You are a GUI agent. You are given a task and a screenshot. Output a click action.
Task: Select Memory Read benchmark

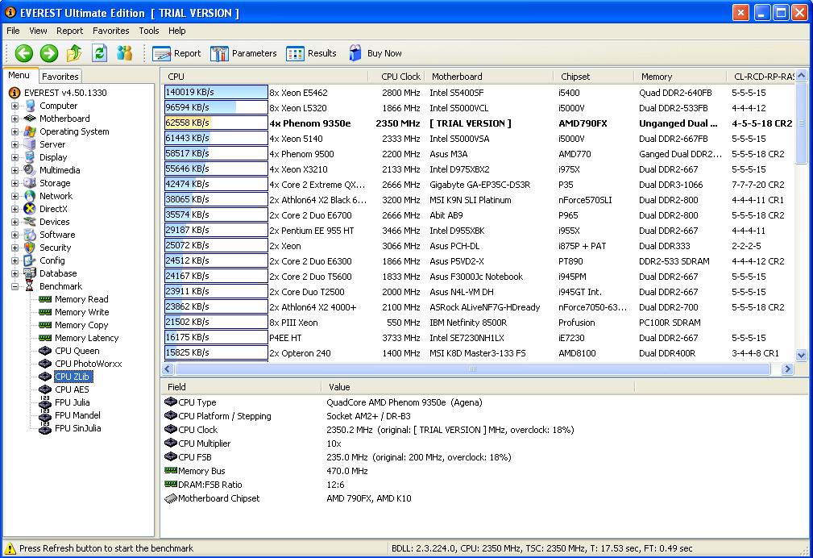coord(81,299)
